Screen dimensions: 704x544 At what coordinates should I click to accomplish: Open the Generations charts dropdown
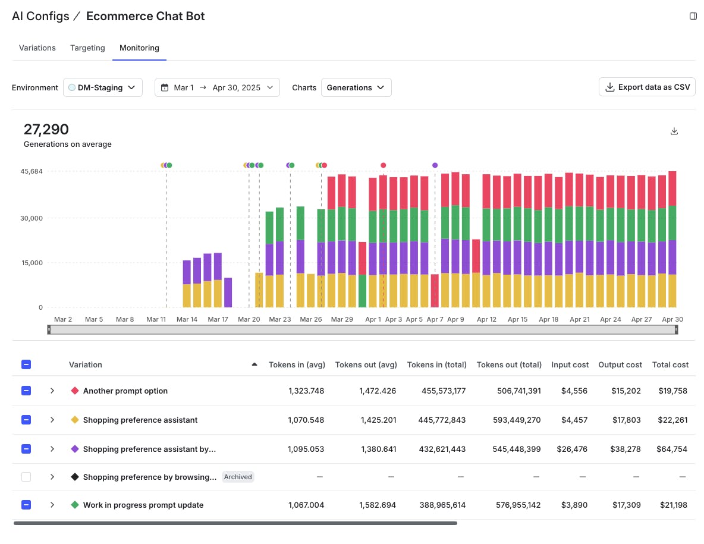356,87
